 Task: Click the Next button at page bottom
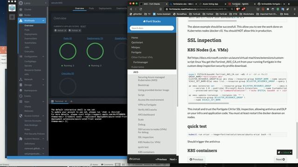[x=280, y=160]
